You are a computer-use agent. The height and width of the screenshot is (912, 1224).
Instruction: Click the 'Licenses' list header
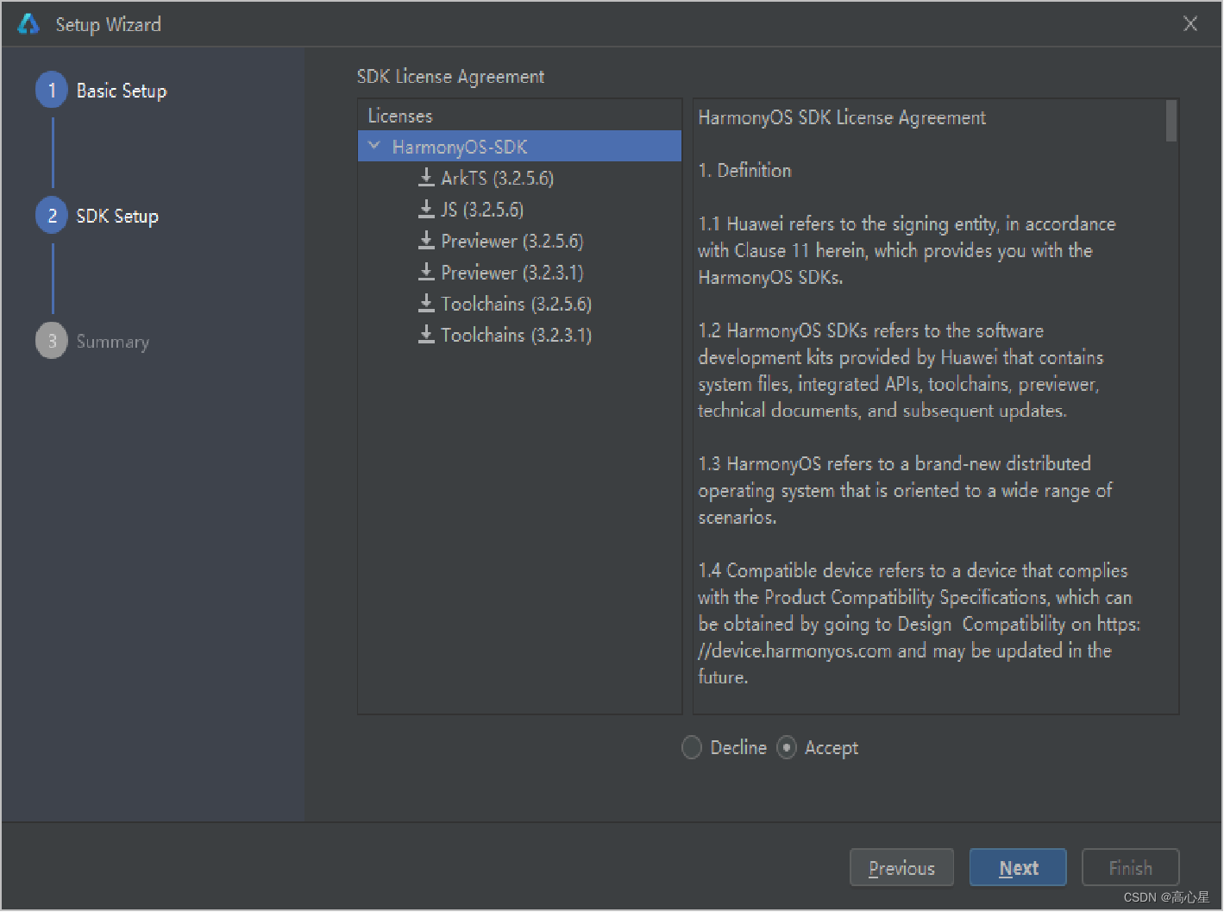[400, 116]
